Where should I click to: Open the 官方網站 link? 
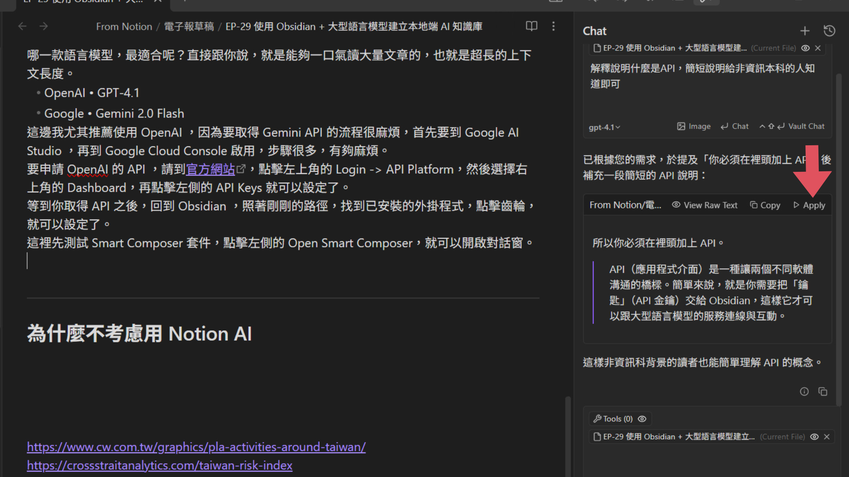coord(210,169)
